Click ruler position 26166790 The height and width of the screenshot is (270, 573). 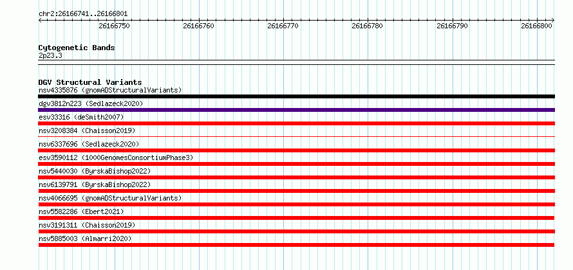(453, 26)
